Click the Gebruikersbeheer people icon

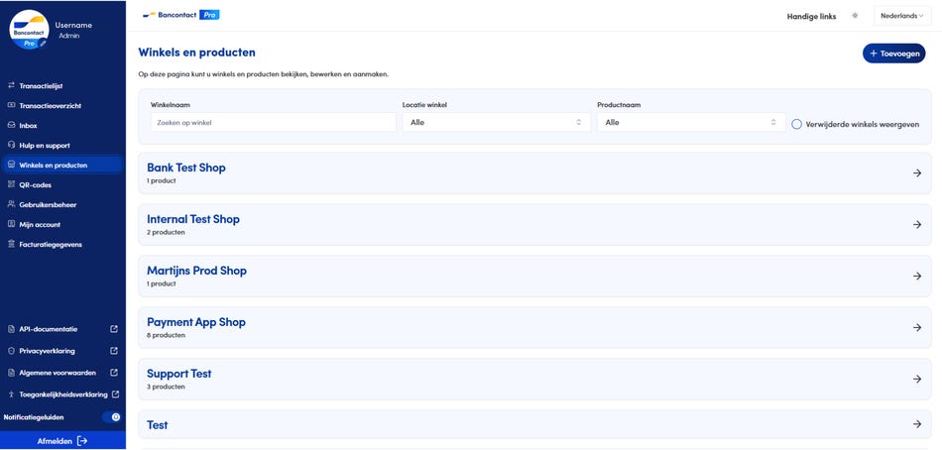pos(11,205)
